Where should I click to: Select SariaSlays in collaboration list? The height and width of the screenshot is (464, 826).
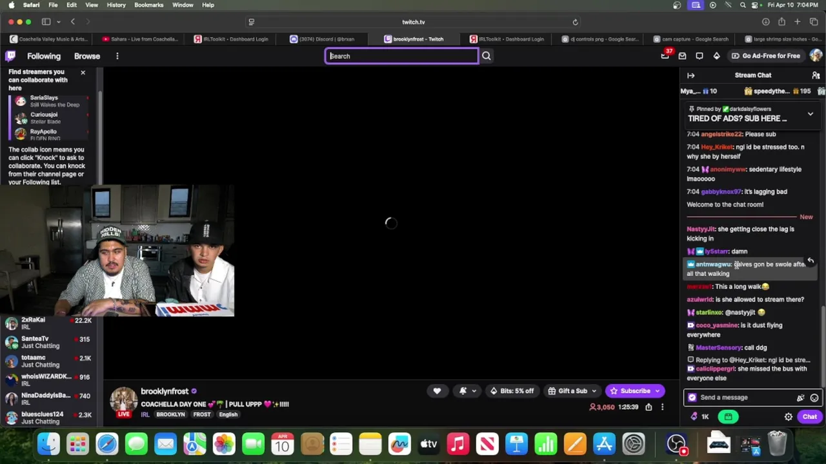tap(50, 101)
